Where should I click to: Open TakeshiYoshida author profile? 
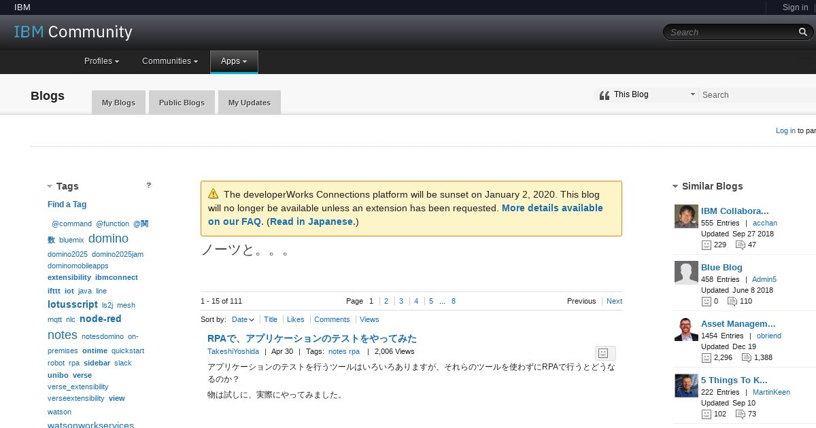click(233, 351)
